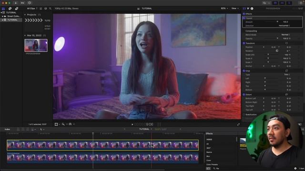Enable the Stabilization checkbox
Viewport: 305px width, 171px height.
point(244,114)
